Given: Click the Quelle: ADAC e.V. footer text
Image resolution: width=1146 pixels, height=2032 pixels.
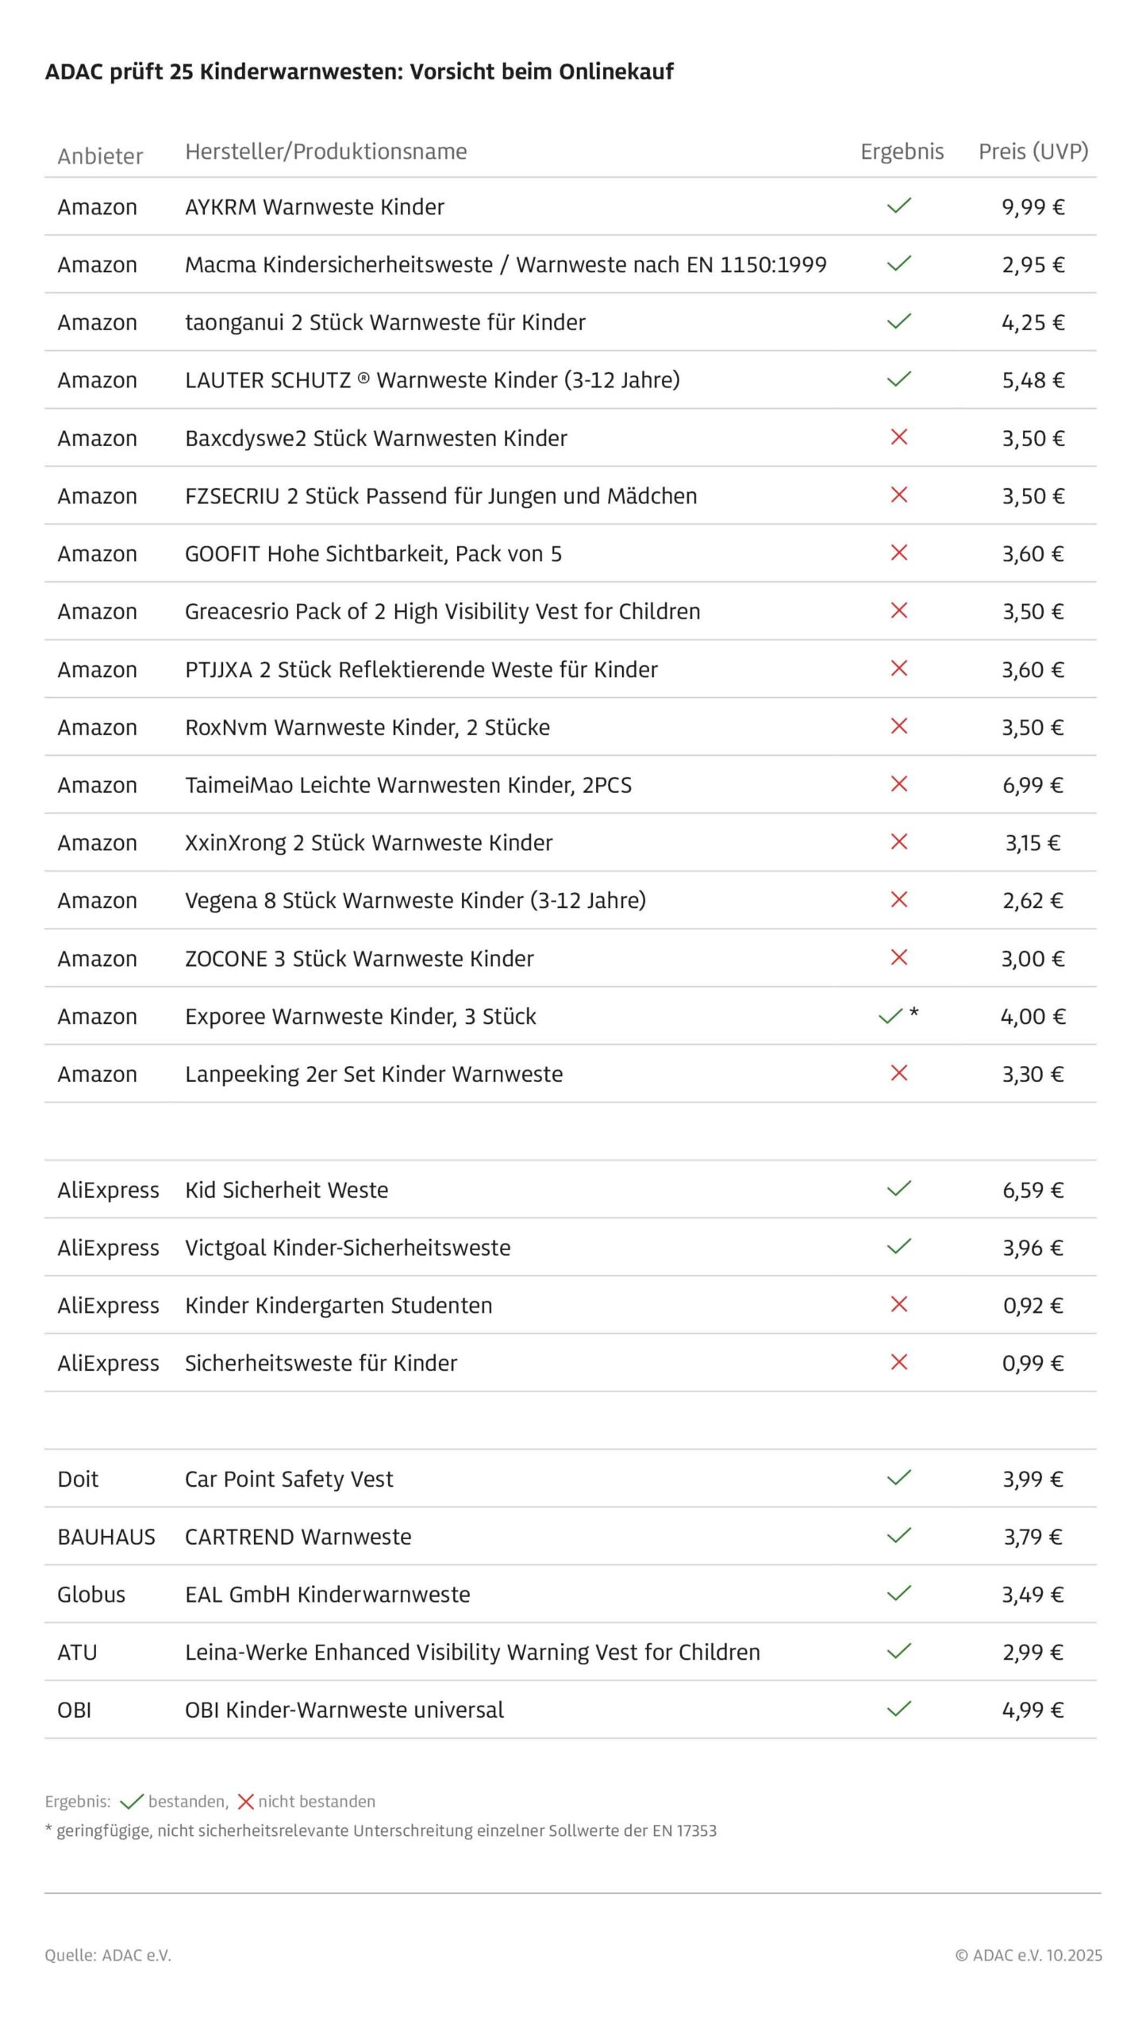Looking at the screenshot, I should (x=108, y=1955).
